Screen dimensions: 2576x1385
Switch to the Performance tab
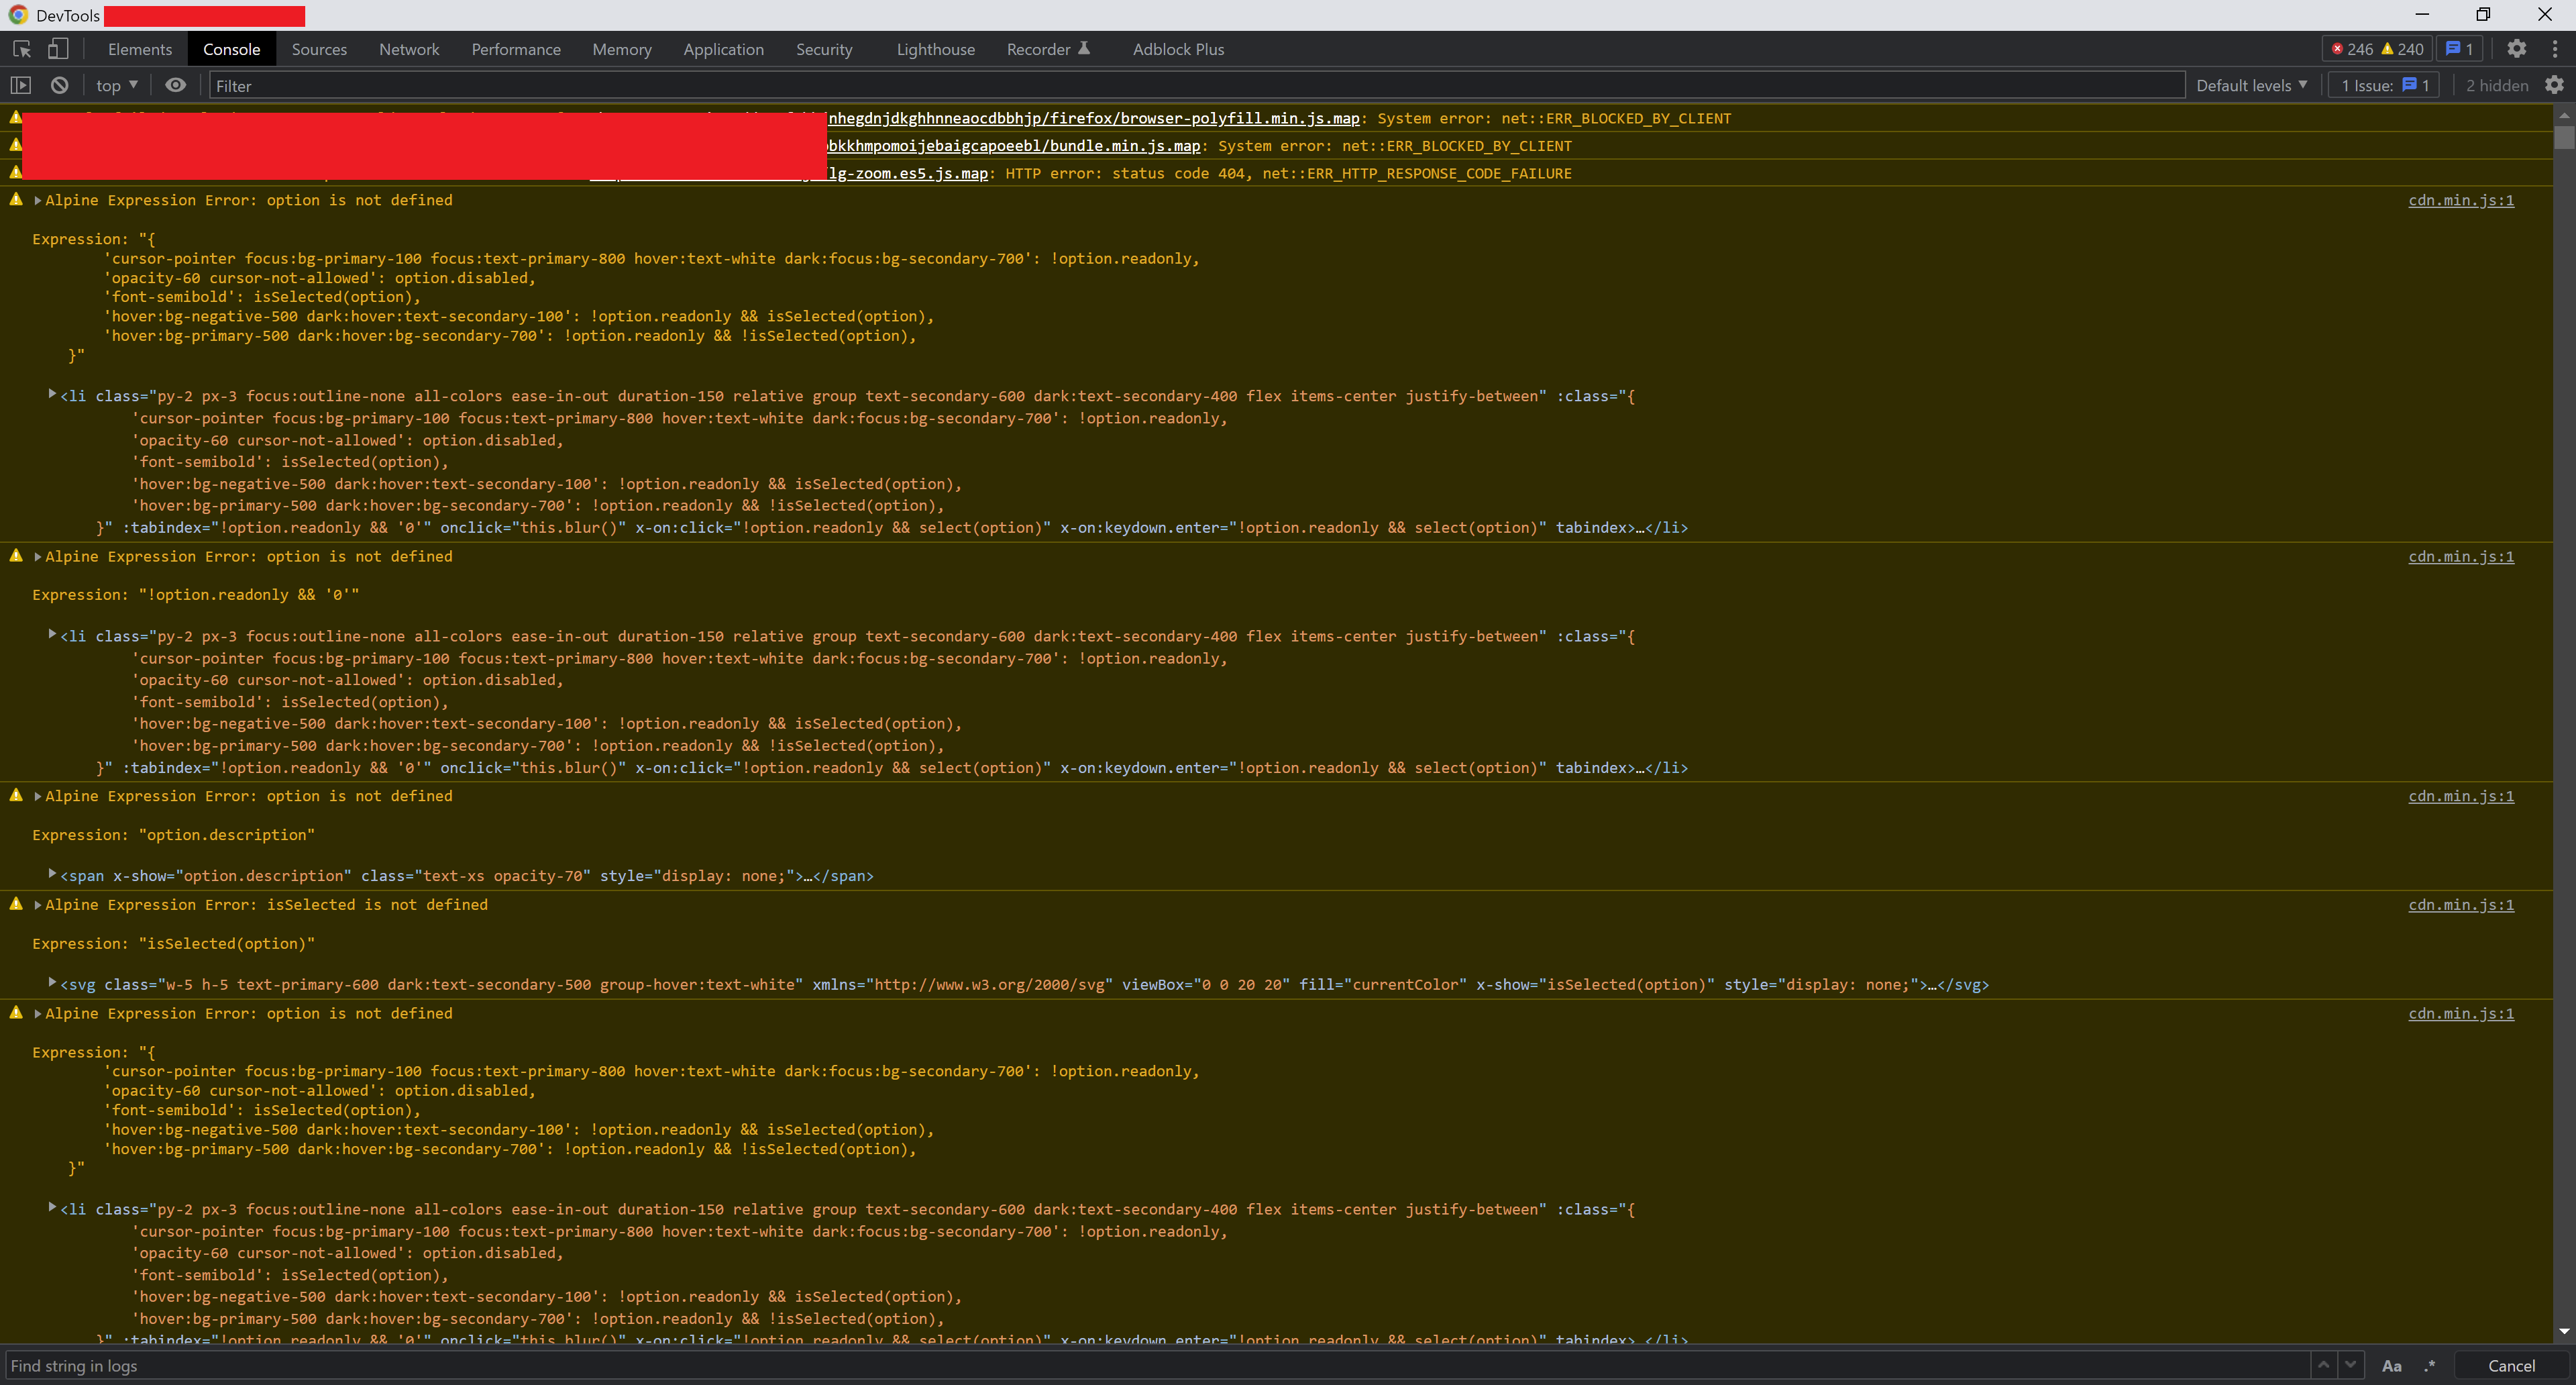516,49
